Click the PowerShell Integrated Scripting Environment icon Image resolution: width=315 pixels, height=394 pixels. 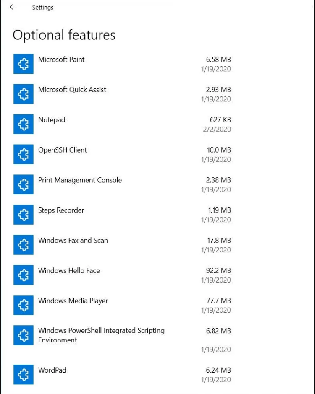click(x=24, y=335)
